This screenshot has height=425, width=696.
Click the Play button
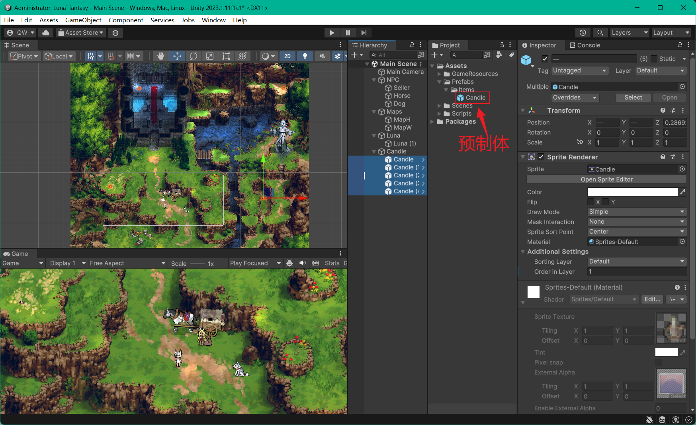(x=332, y=33)
